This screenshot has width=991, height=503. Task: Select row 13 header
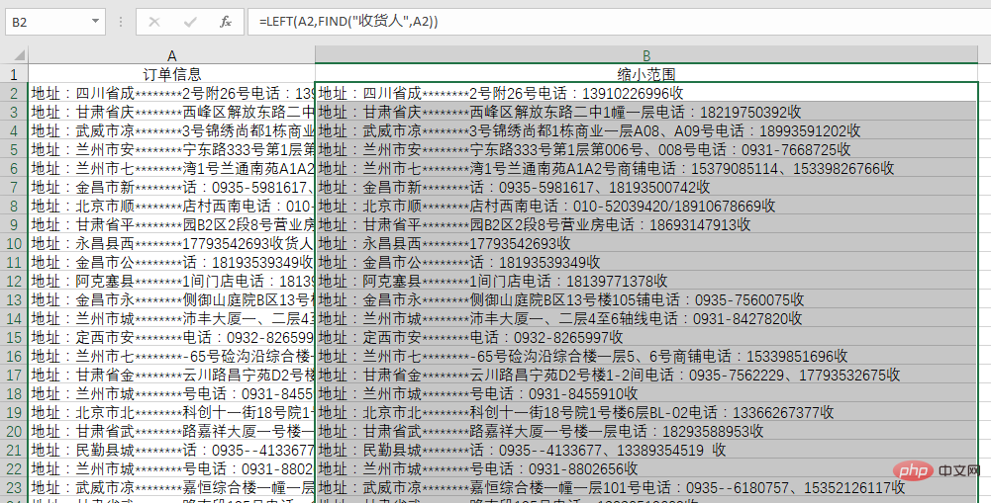(14, 299)
